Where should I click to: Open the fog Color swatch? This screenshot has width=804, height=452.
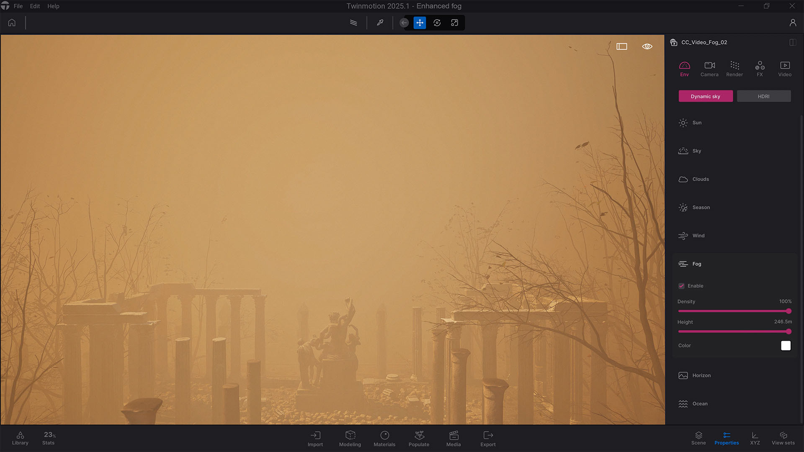786,346
